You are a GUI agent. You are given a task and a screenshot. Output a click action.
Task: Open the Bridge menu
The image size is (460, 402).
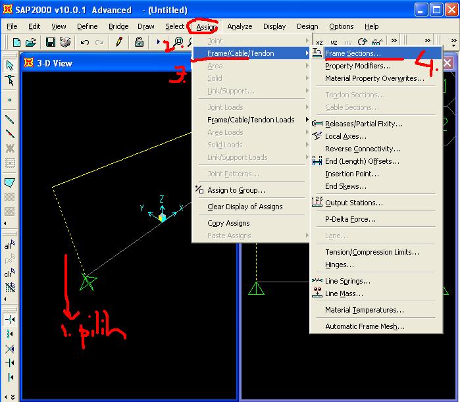[118, 26]
